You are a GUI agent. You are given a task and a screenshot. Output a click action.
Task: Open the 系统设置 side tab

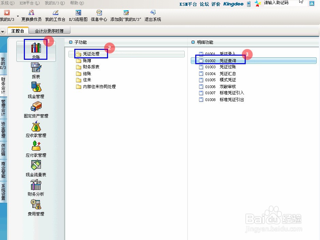[x=3, y=192]
